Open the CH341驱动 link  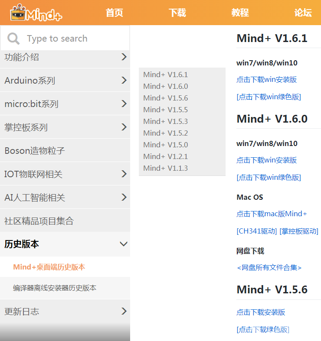257,231
